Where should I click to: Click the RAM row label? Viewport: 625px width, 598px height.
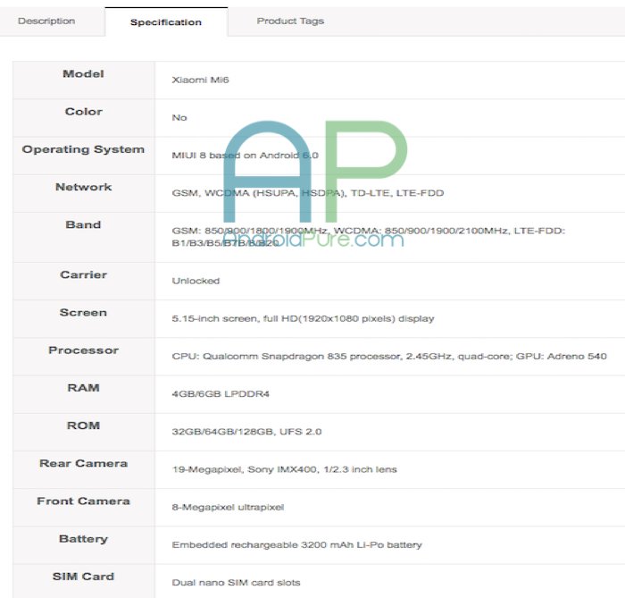click(83, 388)
